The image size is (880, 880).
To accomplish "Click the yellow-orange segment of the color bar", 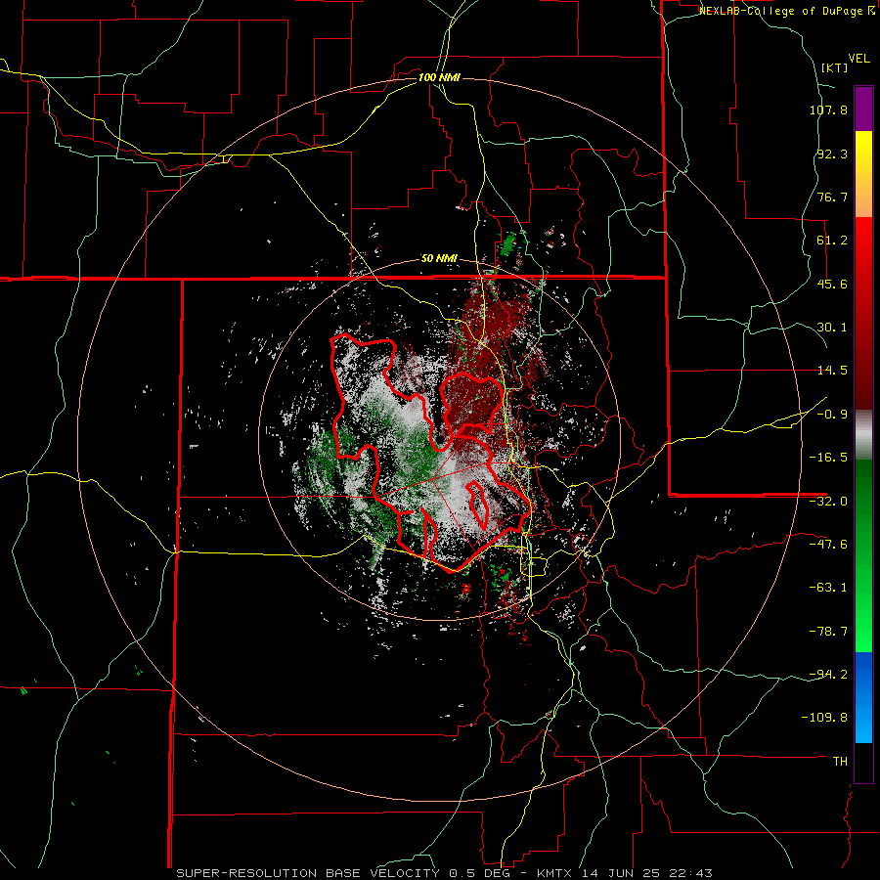I will tap(863, 174).
